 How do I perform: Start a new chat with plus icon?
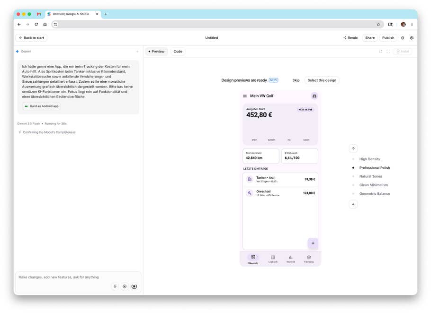tap(137, 52)
